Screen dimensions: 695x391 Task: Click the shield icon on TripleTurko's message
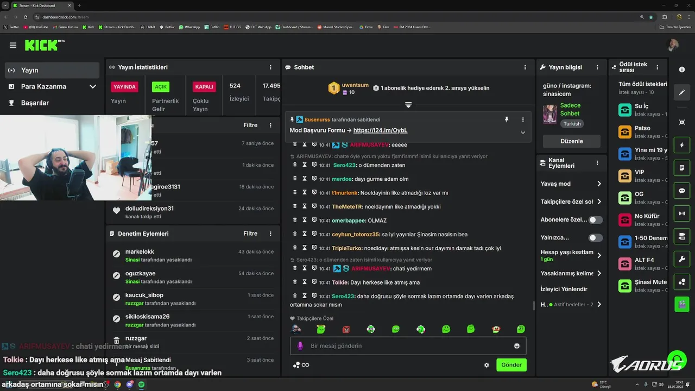(314, 248)
